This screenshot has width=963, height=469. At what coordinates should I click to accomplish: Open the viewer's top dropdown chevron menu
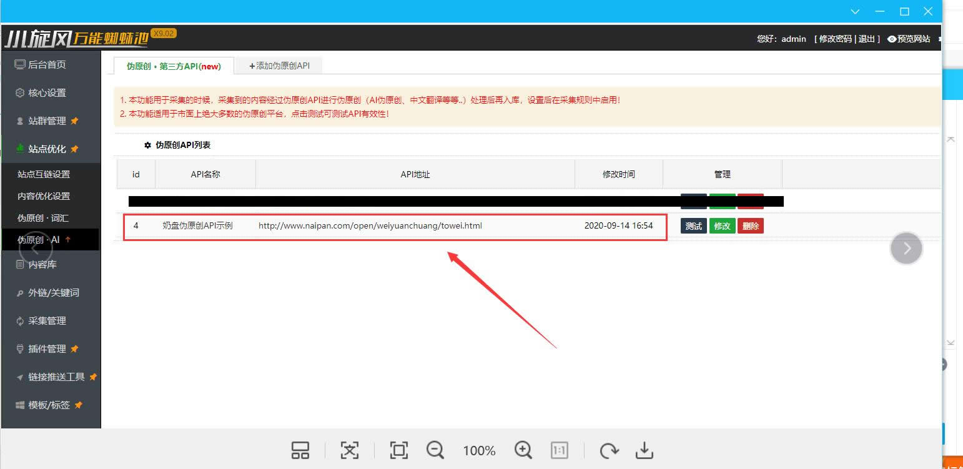pyautogui.click(x=855, y=12)
